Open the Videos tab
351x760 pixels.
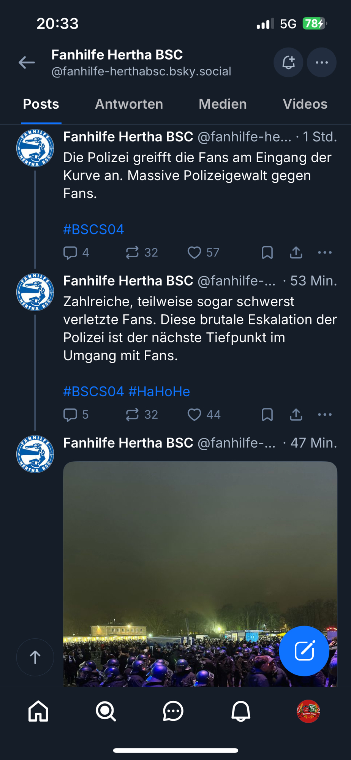[x=305, y=104]
